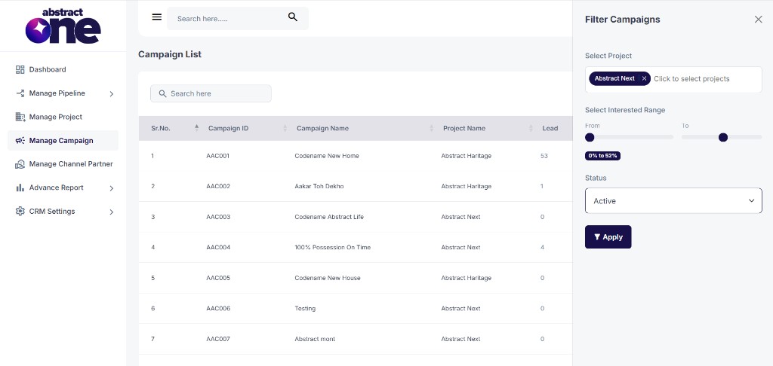Click Campaign Name column header
Screen dimensions: 773x366
(x=322, y=128)
